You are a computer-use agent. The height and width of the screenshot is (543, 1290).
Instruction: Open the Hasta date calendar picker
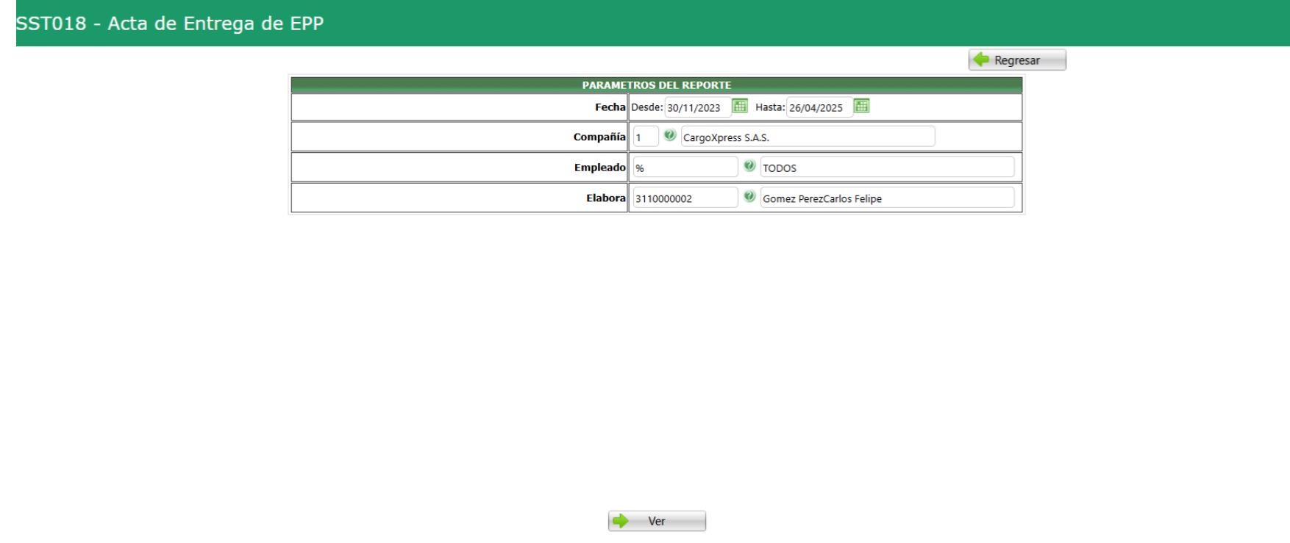[862, 107]
